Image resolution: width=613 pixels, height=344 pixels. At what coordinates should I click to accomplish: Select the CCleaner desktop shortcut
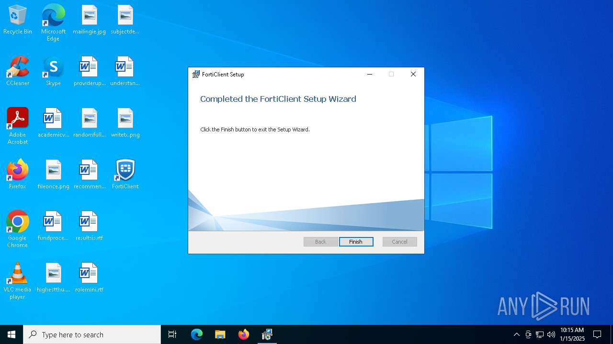pyautogui.click(x=18, y=72)
